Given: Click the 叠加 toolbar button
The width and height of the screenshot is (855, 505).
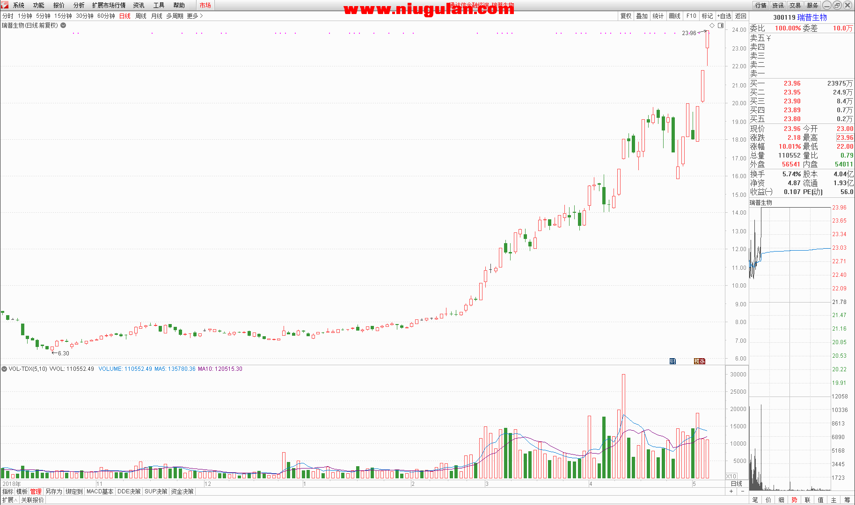Looking at the screenshot, I should click(x=642, y=16).
